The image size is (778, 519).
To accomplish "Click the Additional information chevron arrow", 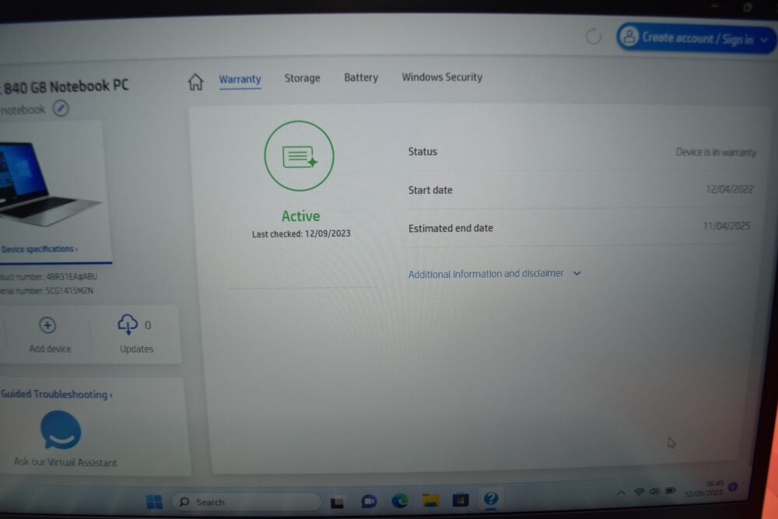I will [x=577, y=273].
